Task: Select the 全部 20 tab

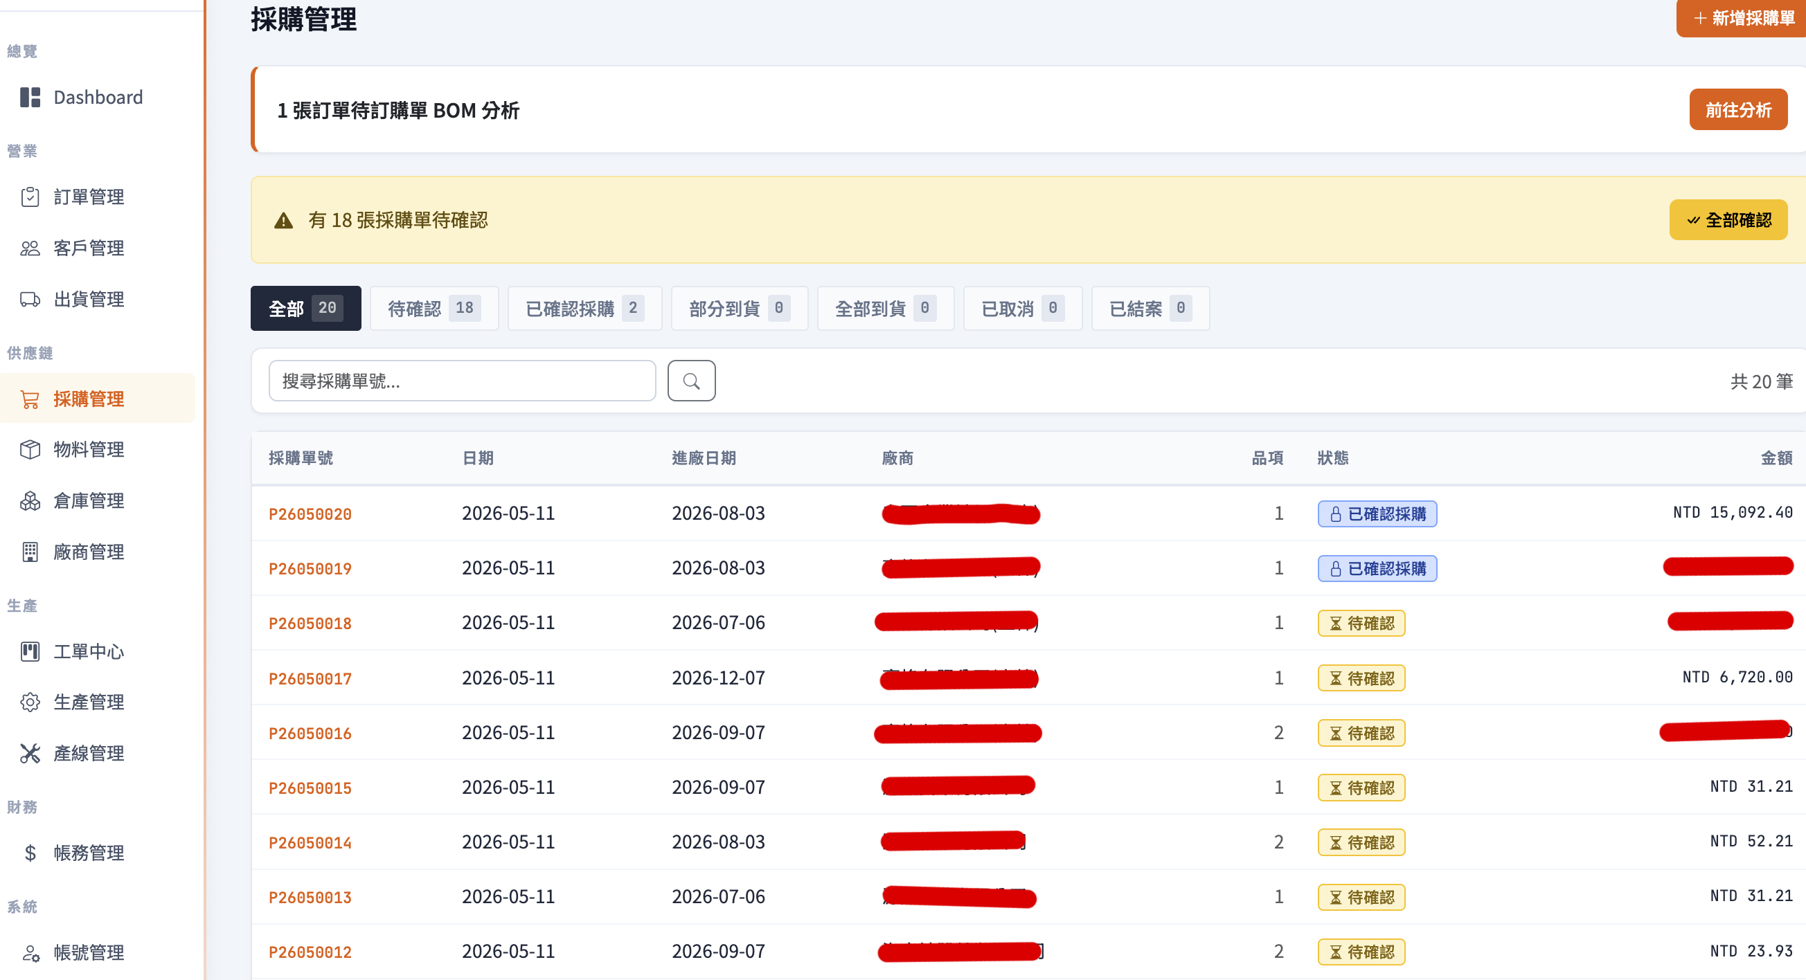Action: pos(305,308)
